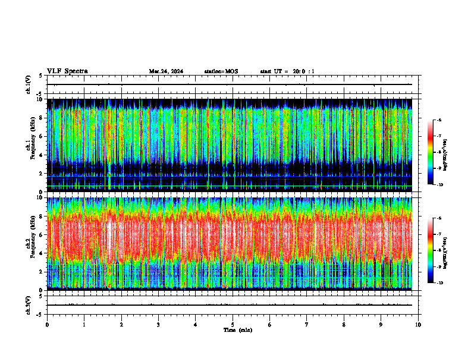Click the ch.2 color scale bar
Viewport: 471px width, 364px height.
430,250
